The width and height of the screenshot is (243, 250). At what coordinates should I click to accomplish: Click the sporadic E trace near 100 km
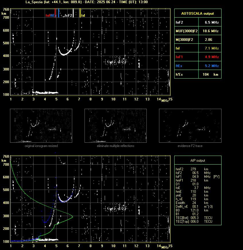click(x=46, y=92)
